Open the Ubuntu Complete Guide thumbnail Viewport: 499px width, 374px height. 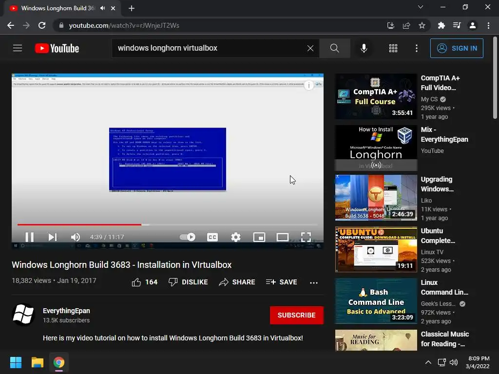pyautogui.click(x=376, y=249)
